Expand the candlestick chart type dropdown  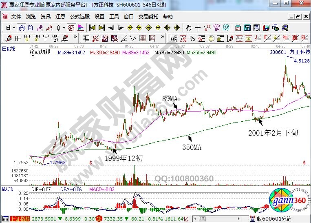(64, 28)
